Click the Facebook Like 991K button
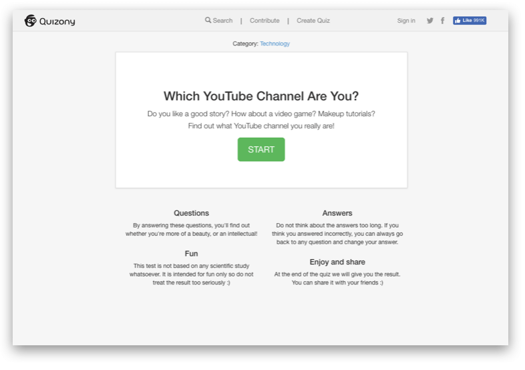This screenshot has width=525, height=370. pos(470,21)
